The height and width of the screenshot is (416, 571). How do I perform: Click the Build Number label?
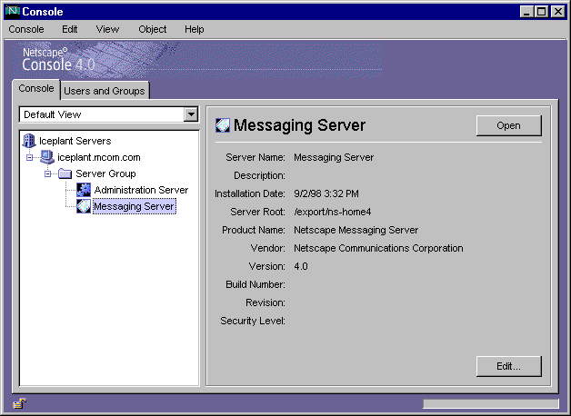tap(255, 284)
